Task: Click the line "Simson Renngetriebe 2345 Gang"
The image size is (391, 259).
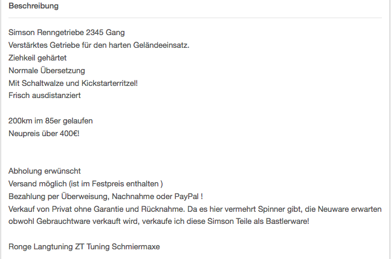Action: (66, 33)
